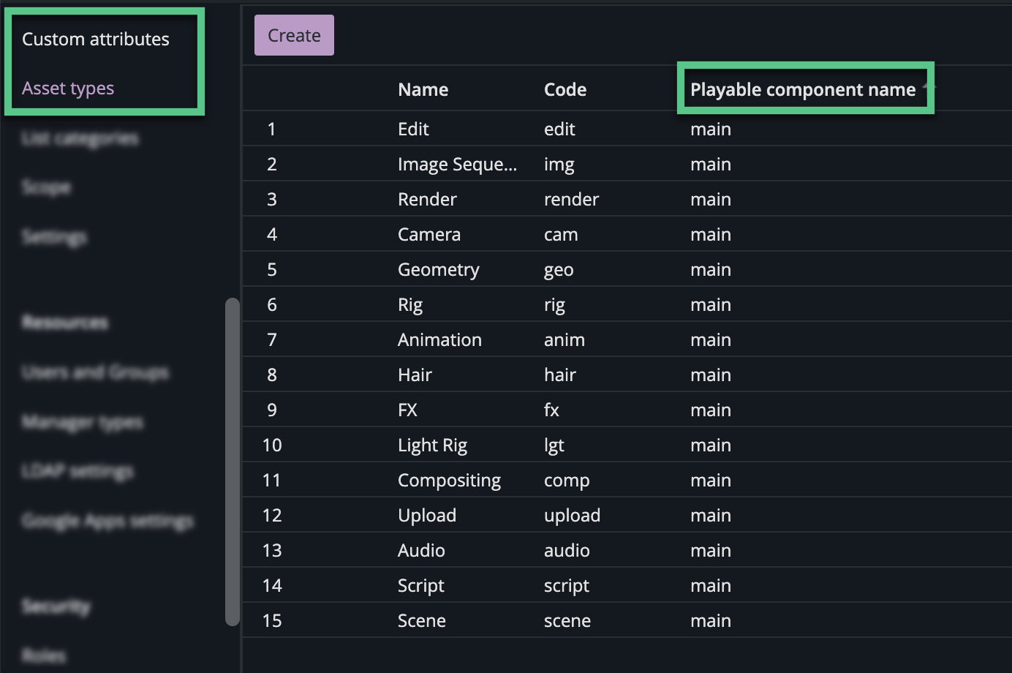Click the Create button to add asset type
1012x673 pixels.
coord(294,34)
